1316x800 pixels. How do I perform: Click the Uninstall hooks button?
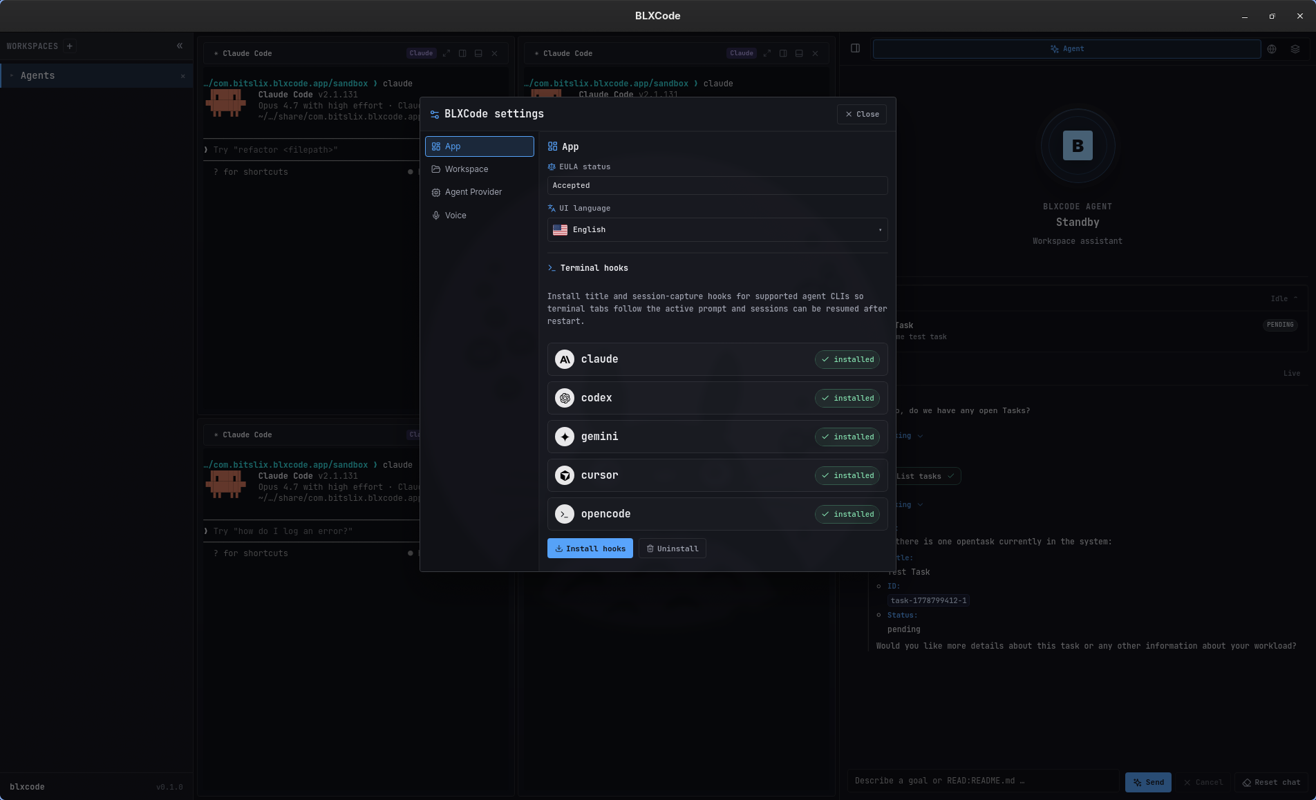click(x=672, y=549)
